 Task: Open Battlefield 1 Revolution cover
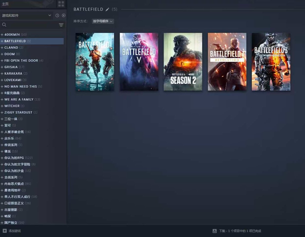[227, 62]
